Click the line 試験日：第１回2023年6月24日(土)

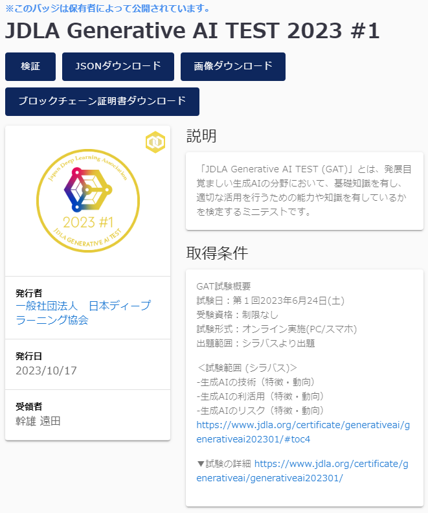[x=271, y=301]
